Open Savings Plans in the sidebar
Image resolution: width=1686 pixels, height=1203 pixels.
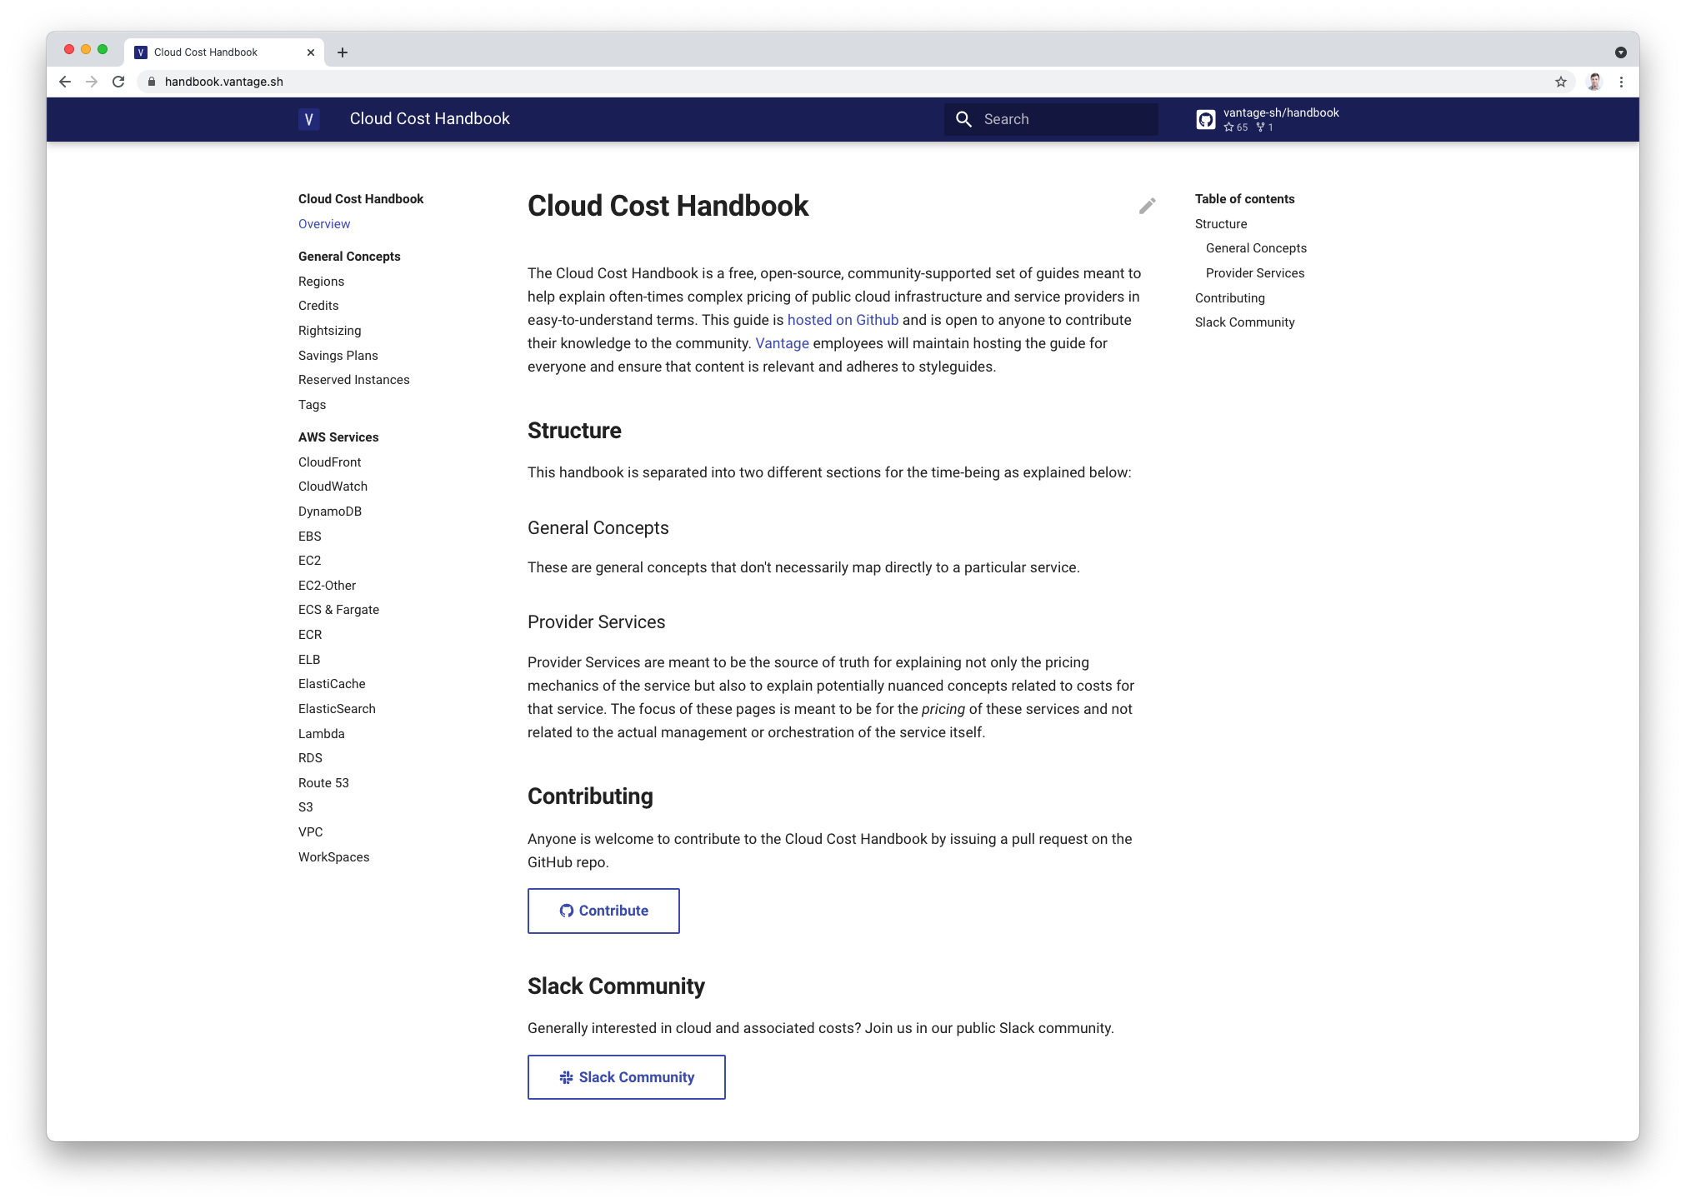pyautogui.click(x=338, y=356)
